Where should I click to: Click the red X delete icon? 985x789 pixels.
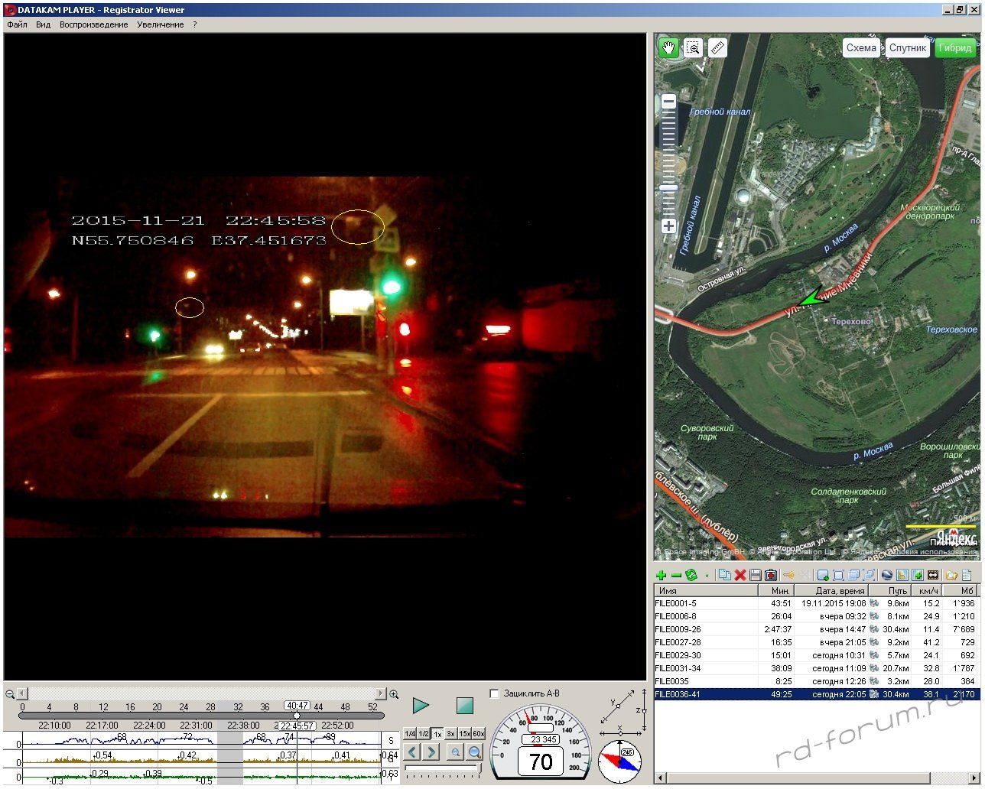click(740, 575)
